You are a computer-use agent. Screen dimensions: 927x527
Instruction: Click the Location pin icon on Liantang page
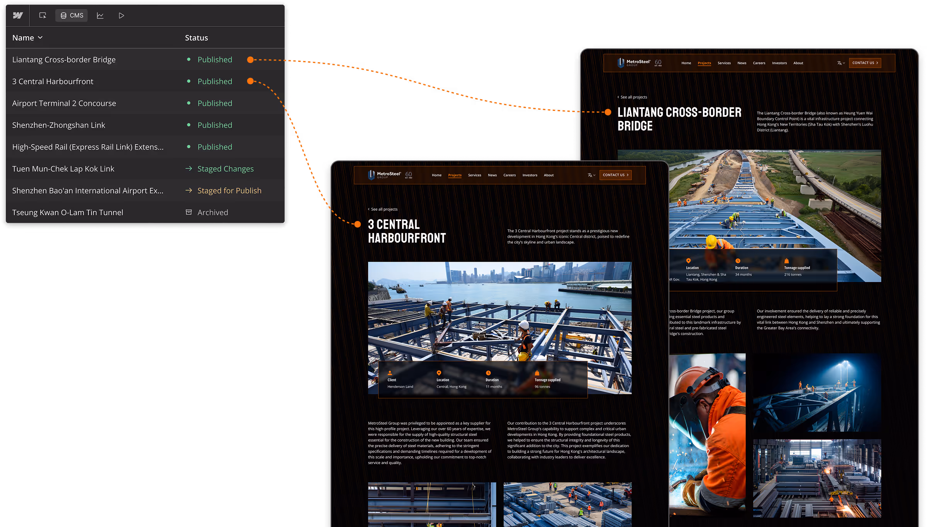click(x=688, y=261)
